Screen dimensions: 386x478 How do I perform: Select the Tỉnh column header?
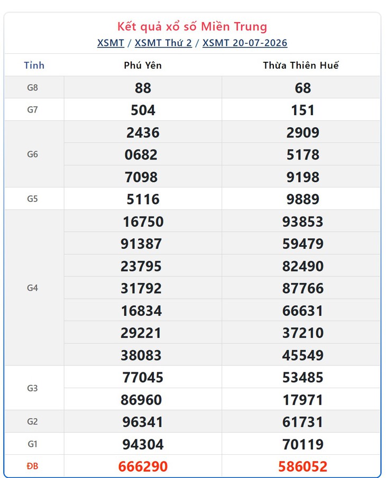click(34, 65)
